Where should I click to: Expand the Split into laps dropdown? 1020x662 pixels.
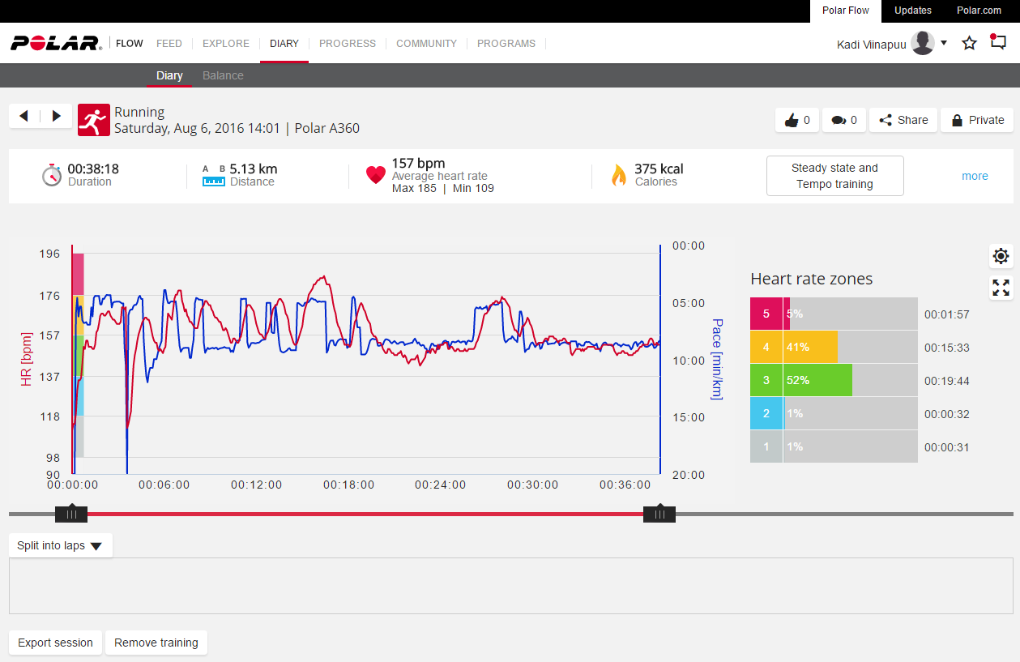pos(60,545)
